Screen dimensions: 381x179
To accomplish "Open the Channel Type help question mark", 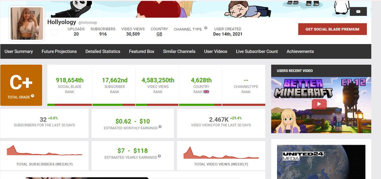I will (206, 28).
